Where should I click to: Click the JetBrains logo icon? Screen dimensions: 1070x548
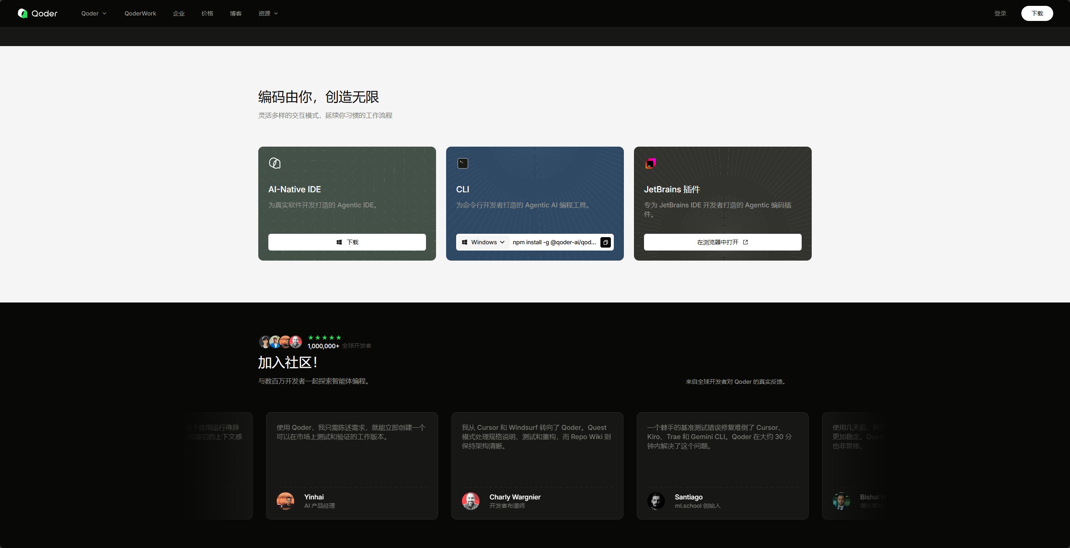[x=650, y=163]
